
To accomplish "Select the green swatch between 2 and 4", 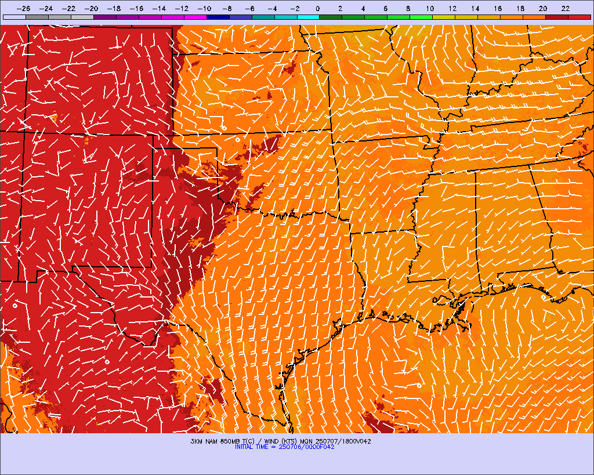I will pos(353,17).
